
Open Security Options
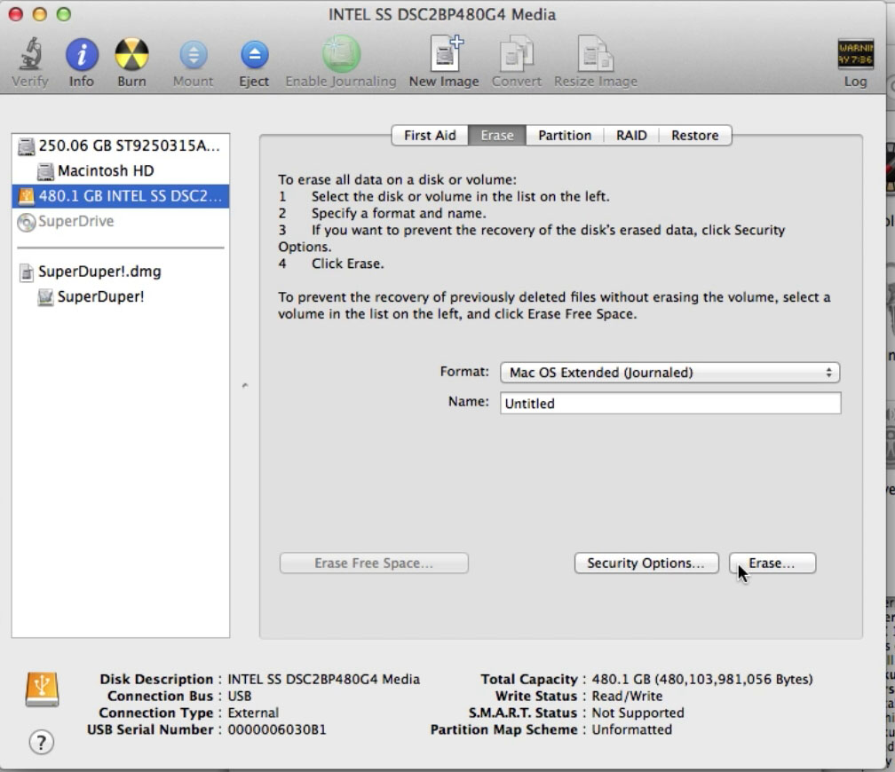(646, 563)
